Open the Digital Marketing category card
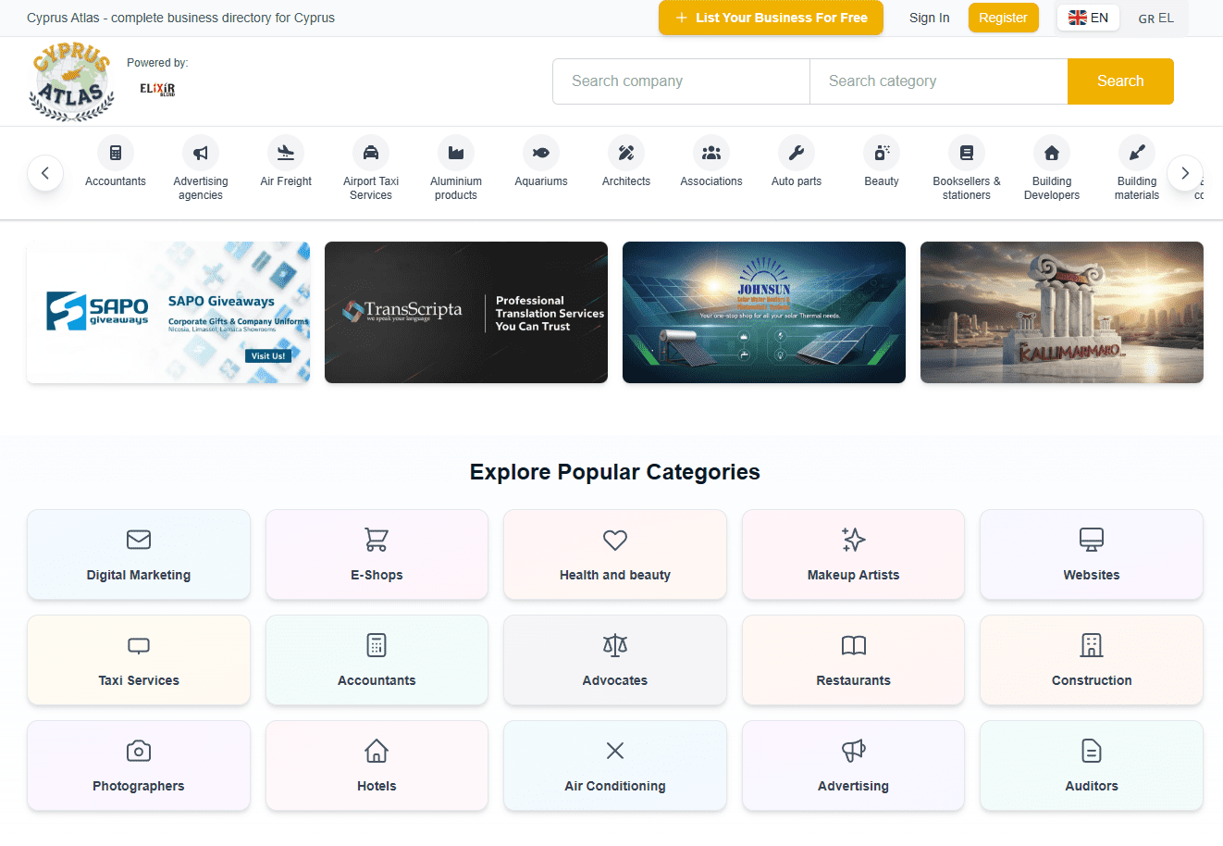Screen dimensions: 1223x846 click(x=139, y=554)
